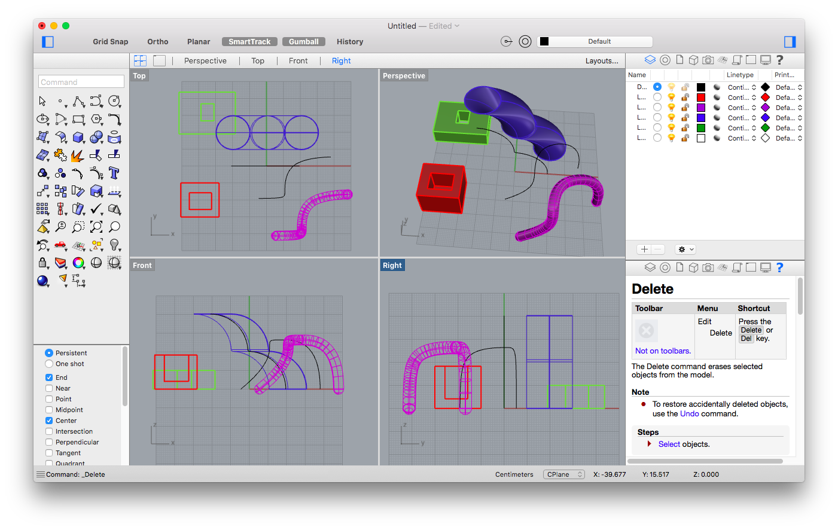Choose the Fillet curves tool
838x530 pixels.
(114, 119)
